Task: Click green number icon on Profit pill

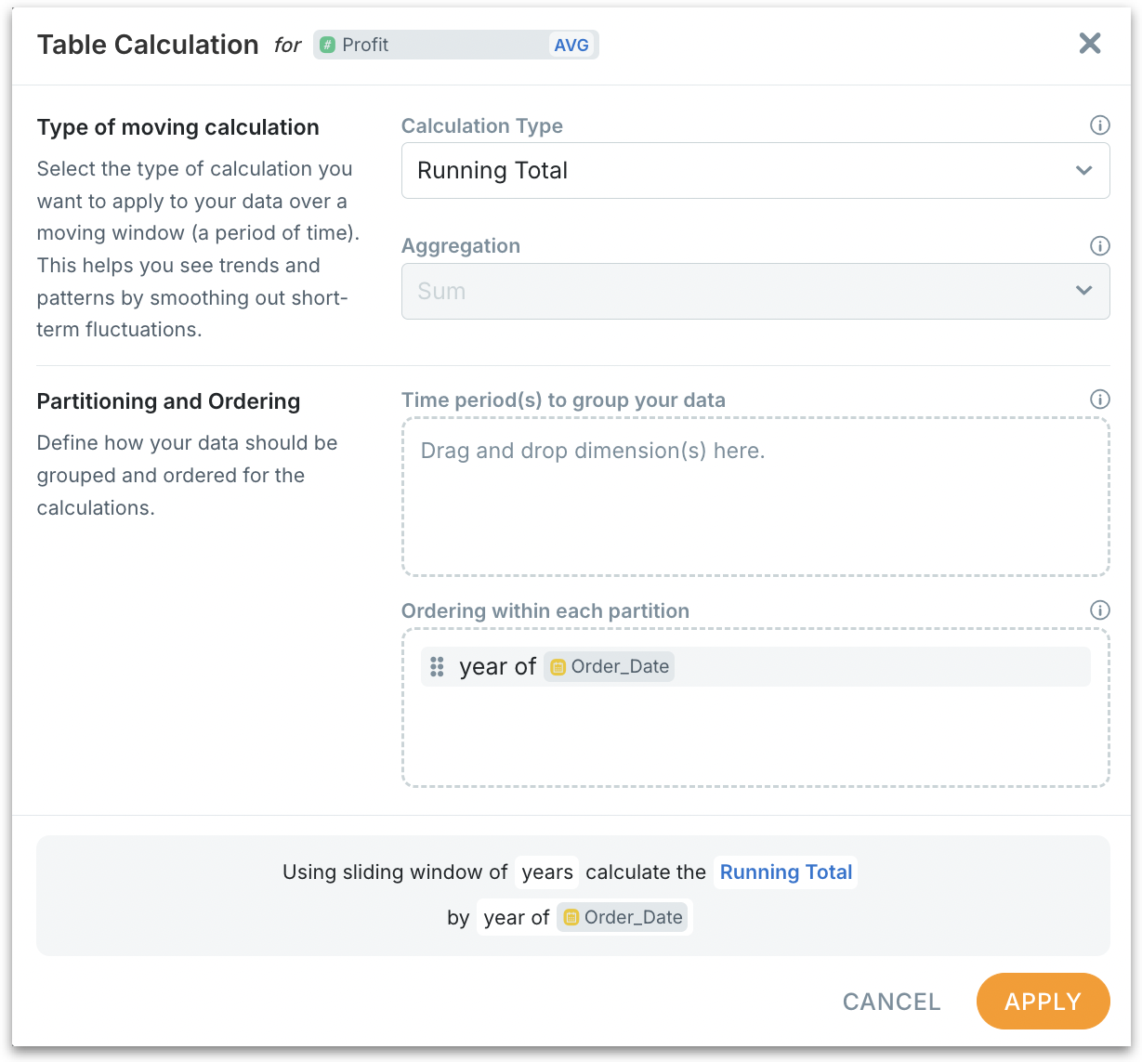Action: coord(328,45)
